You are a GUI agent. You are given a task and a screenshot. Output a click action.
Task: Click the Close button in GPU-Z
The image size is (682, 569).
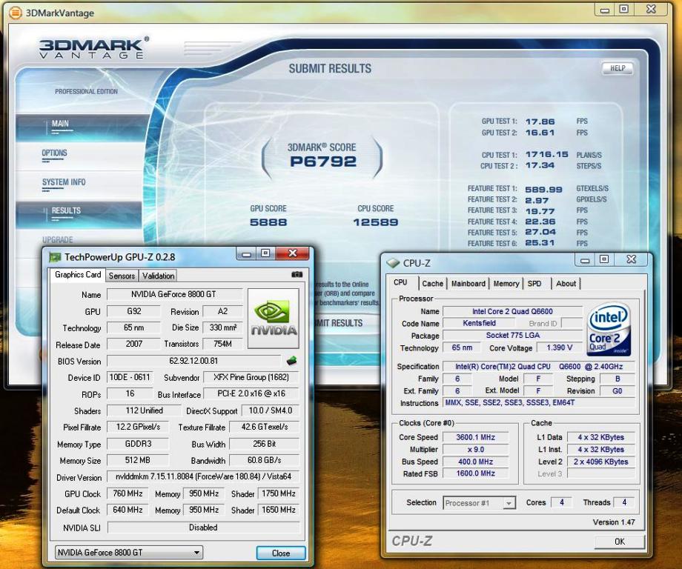pyautogui.click(x=281, y=553)
